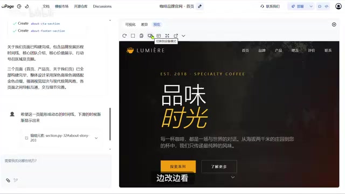Select the 预览 preview tab

click(157, 24)
